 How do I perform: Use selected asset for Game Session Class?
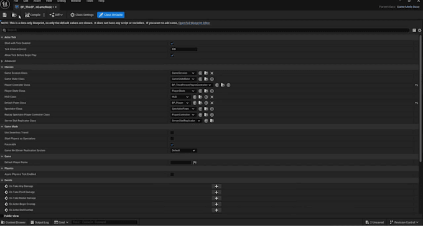(x=200, y=73)
